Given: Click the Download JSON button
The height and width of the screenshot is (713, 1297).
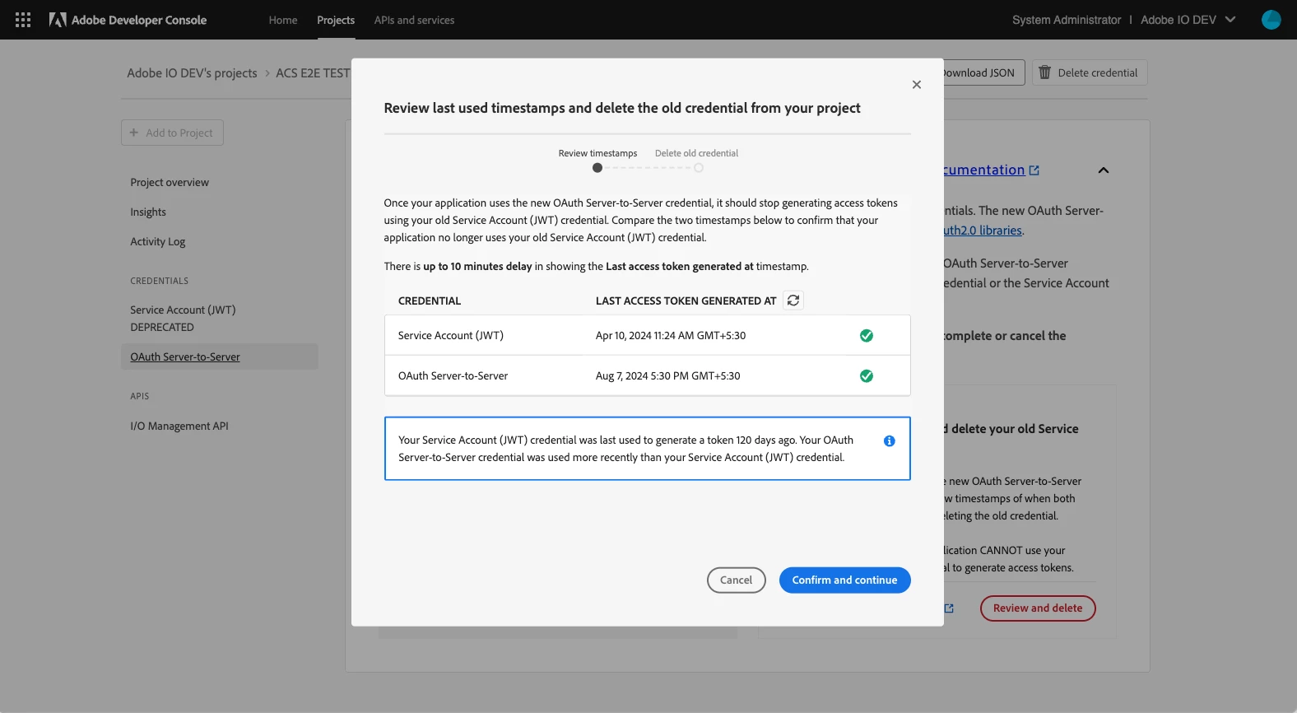Looking at the screenshot, I should pos(983,72).
